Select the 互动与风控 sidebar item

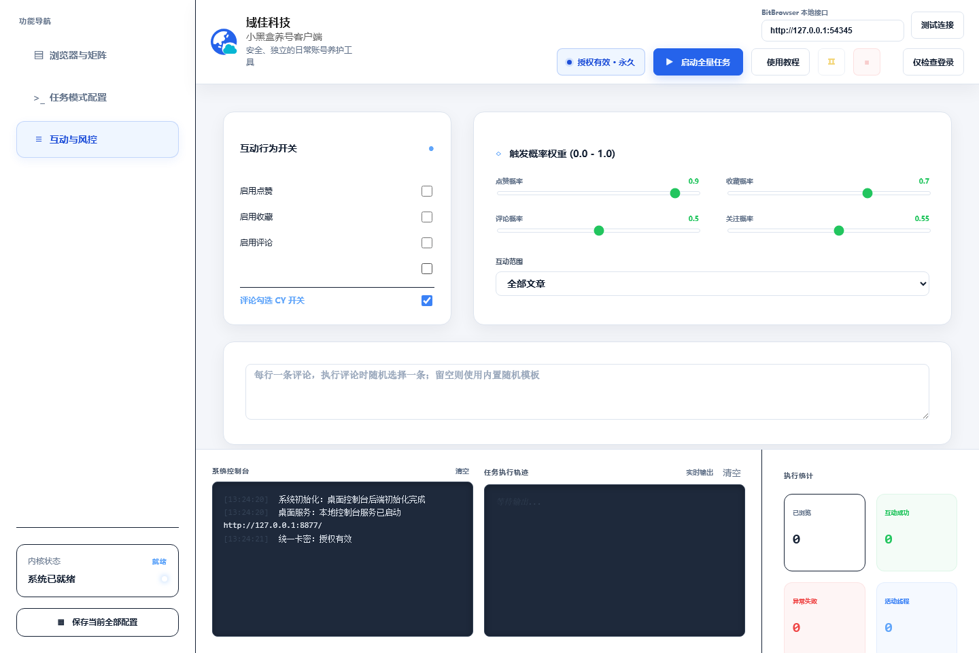(x=97, y=139)
